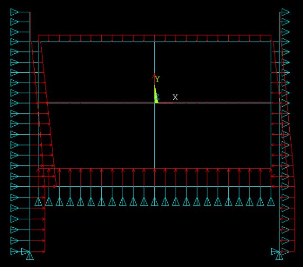Screen dimensions: 303x267
Task: Select topmost constraint triangle on the right wall
Action: 286,12
